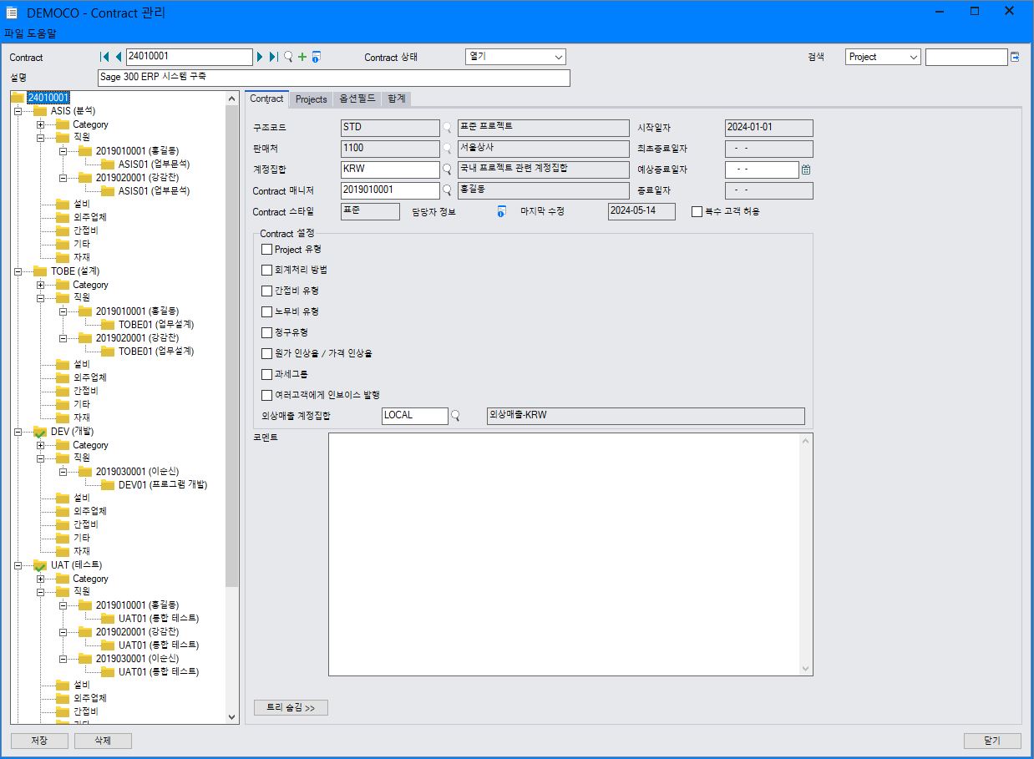The height and width of the screenshot is (759, 1034).
Task: Open lookup for Contract 매니저 field
Action: point(447,190)
